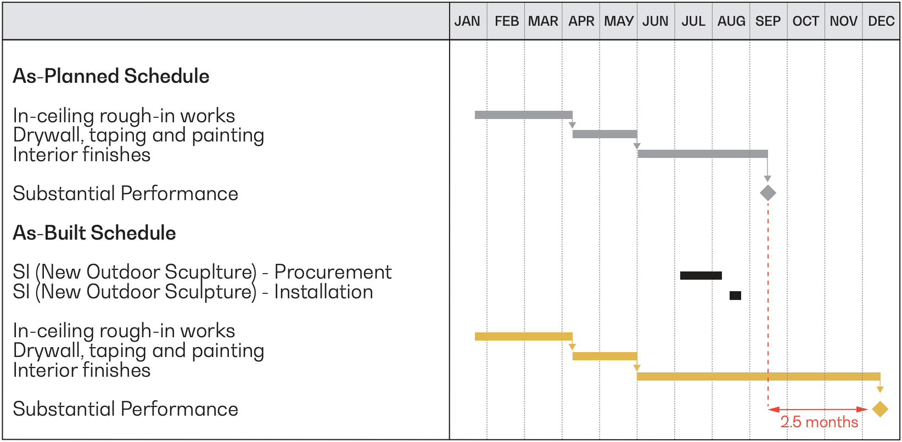Select the gold Interior finishes bar
This screenshot has height=442, width=902.
[x=759, y=376]
